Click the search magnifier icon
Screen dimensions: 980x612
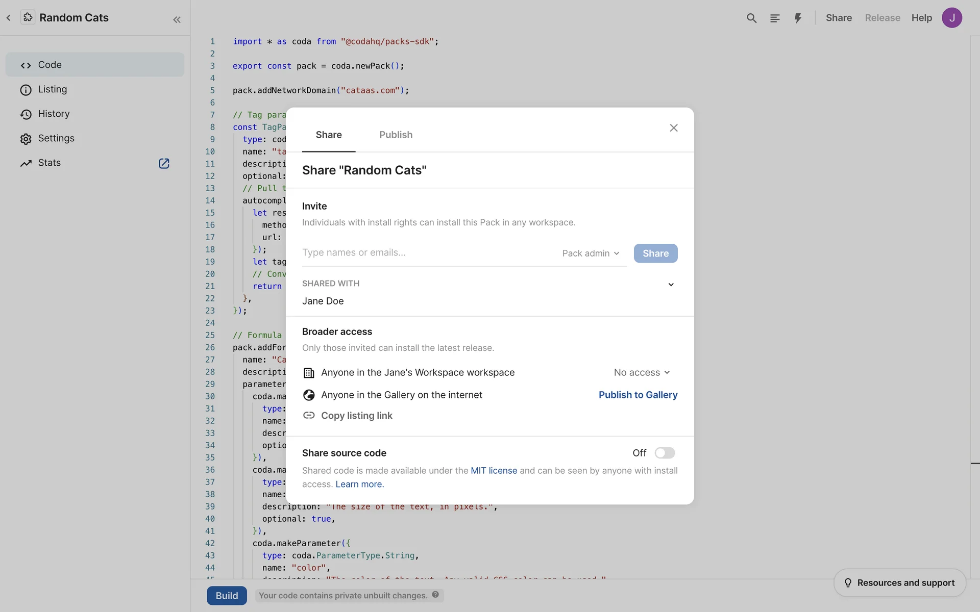(751, 18)
